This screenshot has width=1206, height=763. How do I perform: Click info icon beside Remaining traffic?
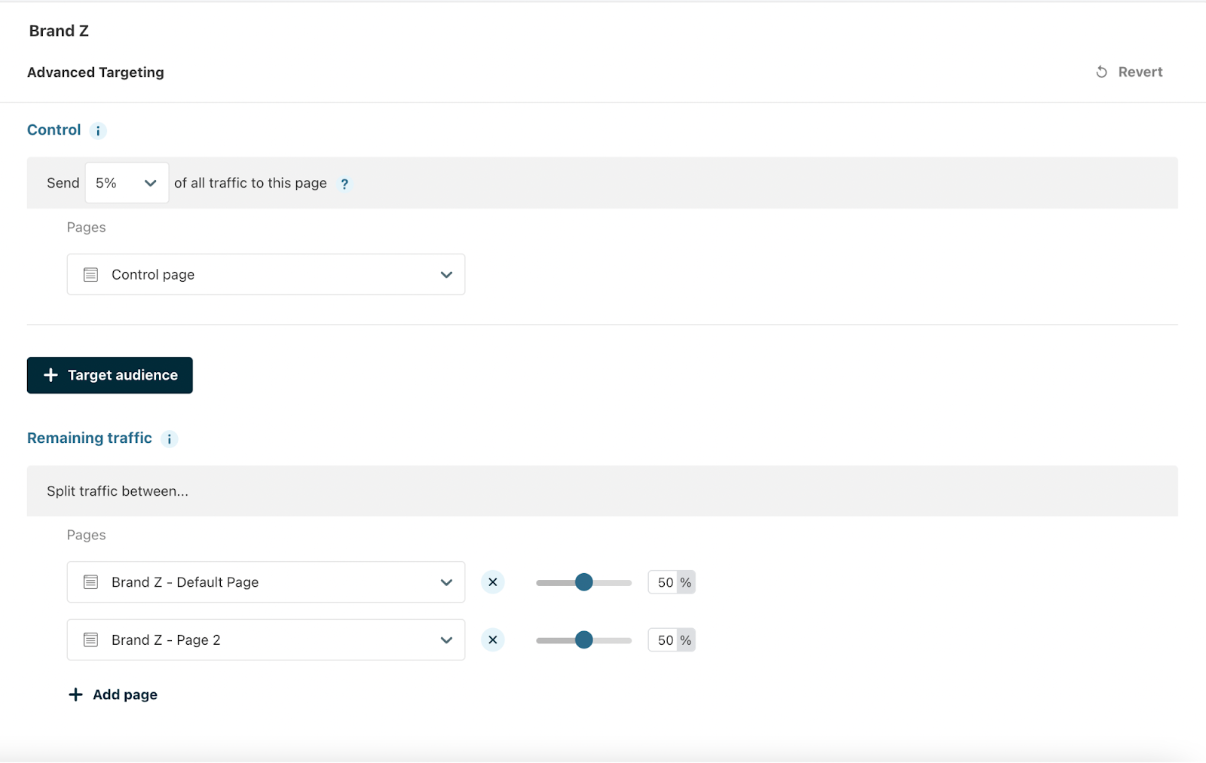pyautogui.click(x=170, y=439)
